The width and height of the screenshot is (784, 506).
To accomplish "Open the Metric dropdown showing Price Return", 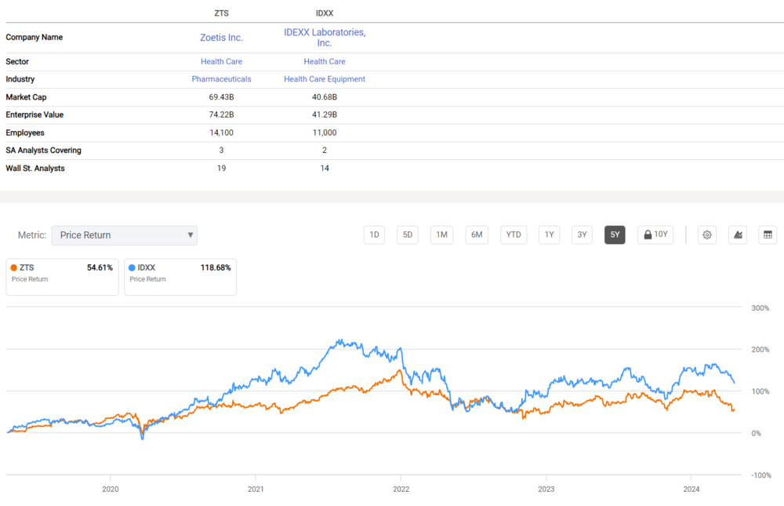I will 125,235.
